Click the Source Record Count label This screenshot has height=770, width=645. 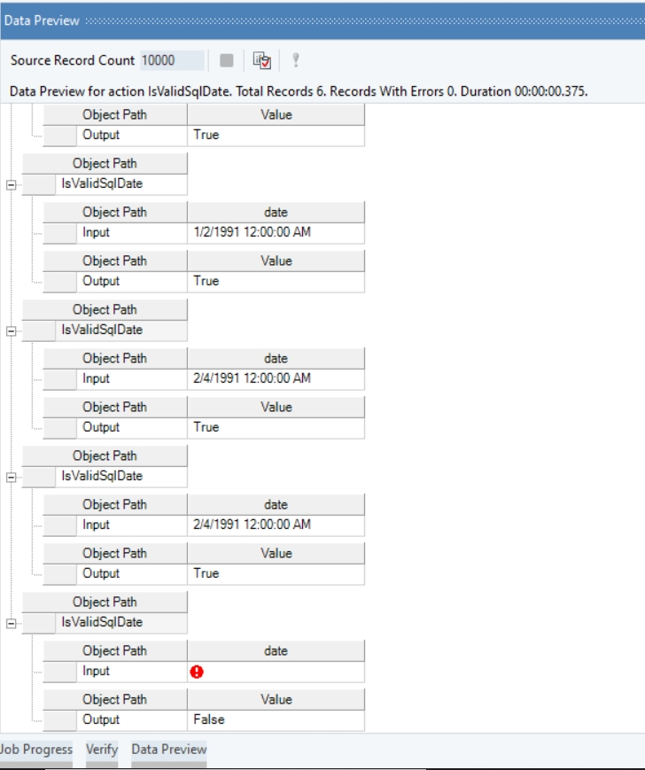(73, 60)
